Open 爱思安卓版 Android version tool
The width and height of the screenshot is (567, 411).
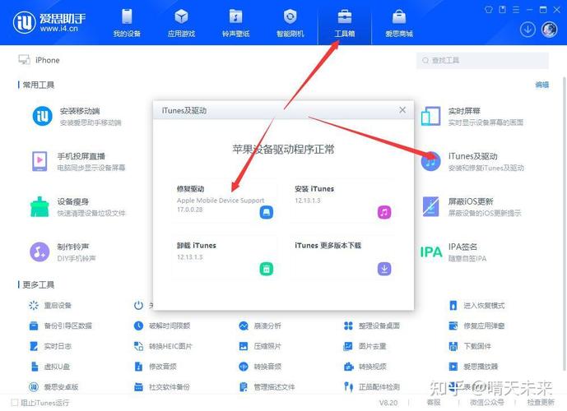53,387
